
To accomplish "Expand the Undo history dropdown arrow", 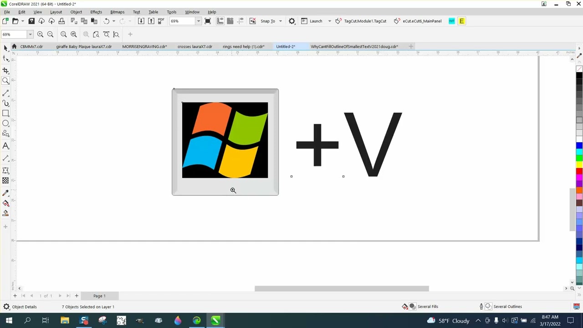I will coord(113,21).
